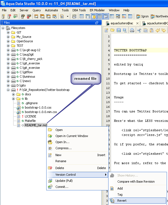Expand the C:\gitflow repository node
The height and width of the screenshot is (205, 168).
[x=8, y=72]
